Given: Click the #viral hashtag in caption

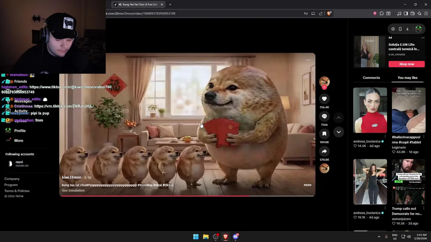Looking at the screenshot, I should (x=158, y=185).
